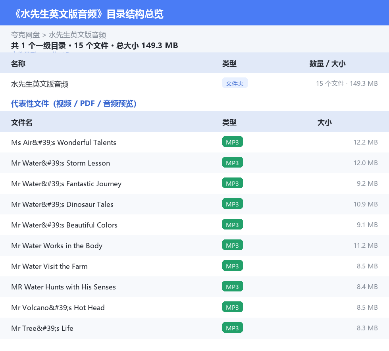The width and height of the screenshot is (389, 351).
Task: Click the 9.1 MB size value
Action: [367, 225]
